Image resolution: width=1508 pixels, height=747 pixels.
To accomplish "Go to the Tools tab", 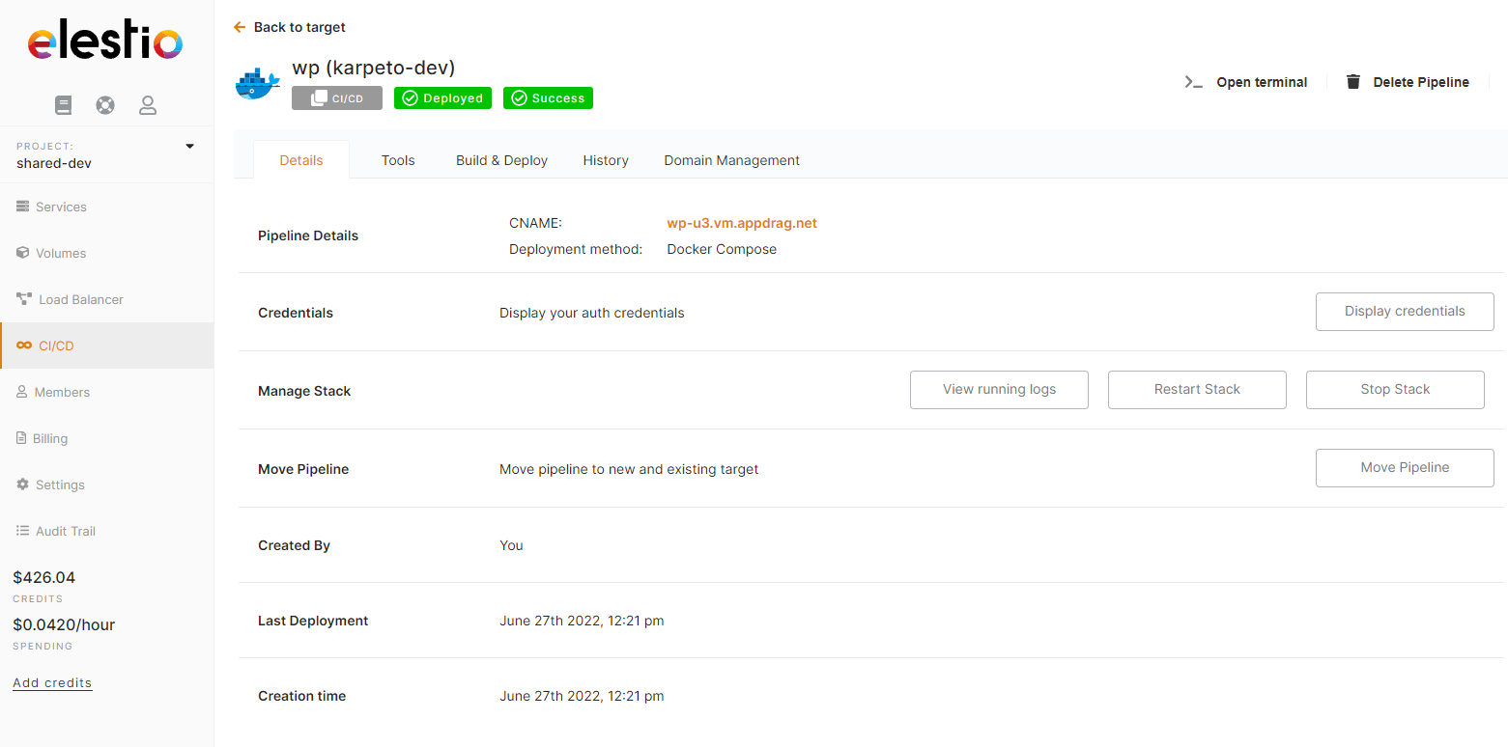I will 398,160.
